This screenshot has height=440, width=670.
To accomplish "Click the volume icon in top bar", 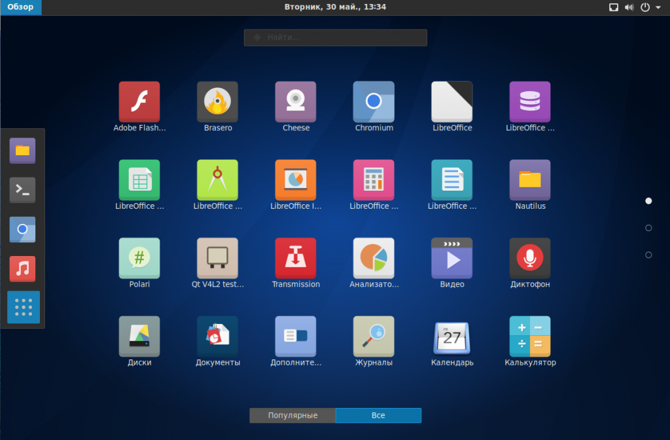I will [x=629, y=7].
